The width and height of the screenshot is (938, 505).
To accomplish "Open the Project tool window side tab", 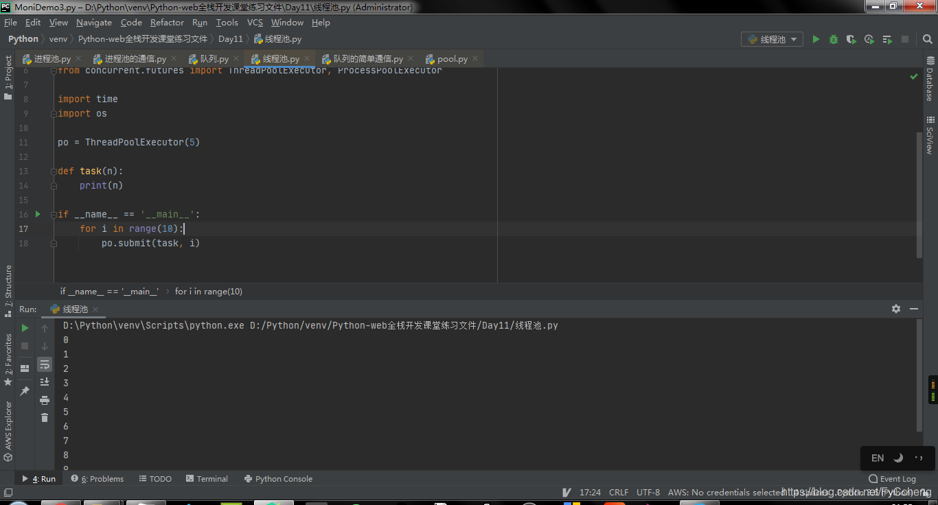I will click(8, 78).
